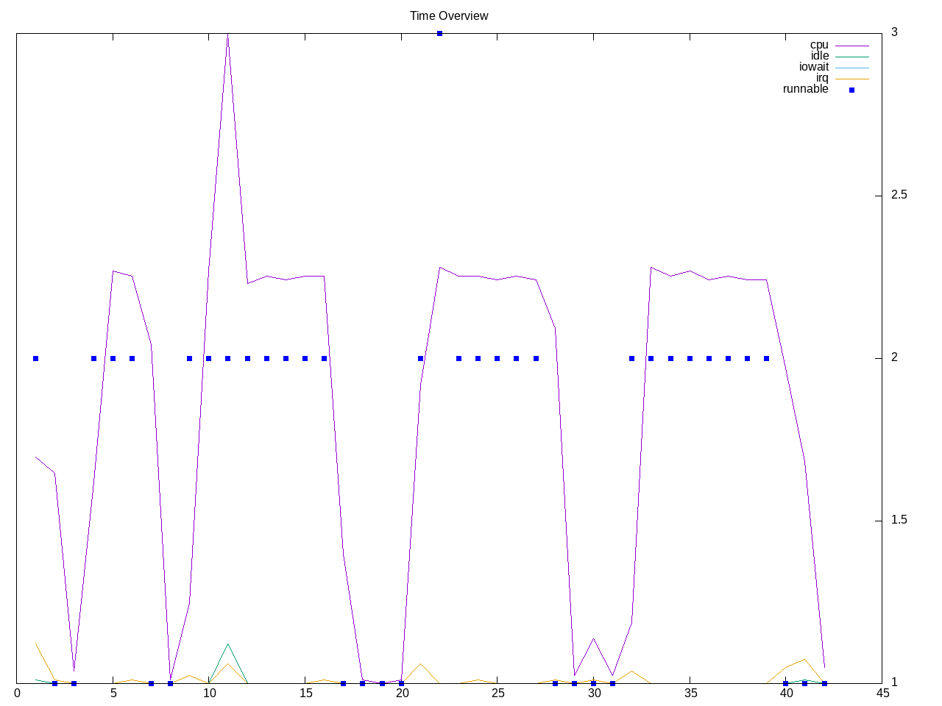Click x-axis tick label 5
The image size is (942, 706).
coord(113,693)
